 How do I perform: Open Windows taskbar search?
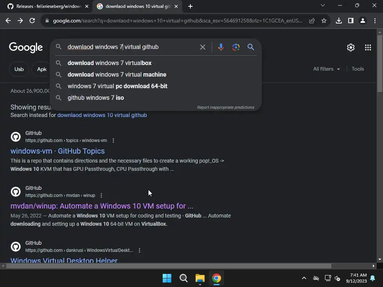pyautogui.click(x=183, y=278)
